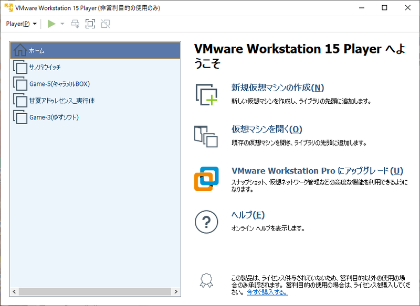Click the オンライン ヘルプを表示します。 text
Image resolution: width=420 pixels, height=306 pixels.
268,228
